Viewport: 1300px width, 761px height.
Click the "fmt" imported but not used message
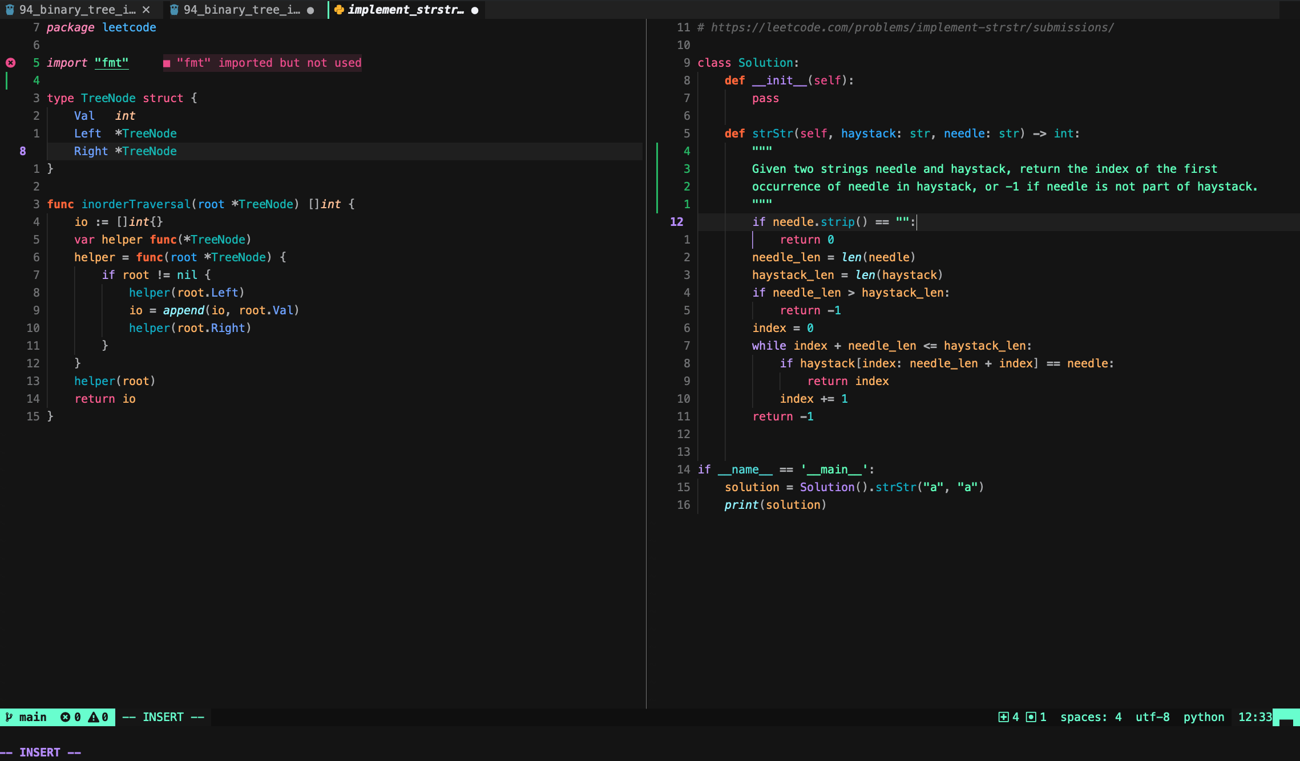click(268, 63)
